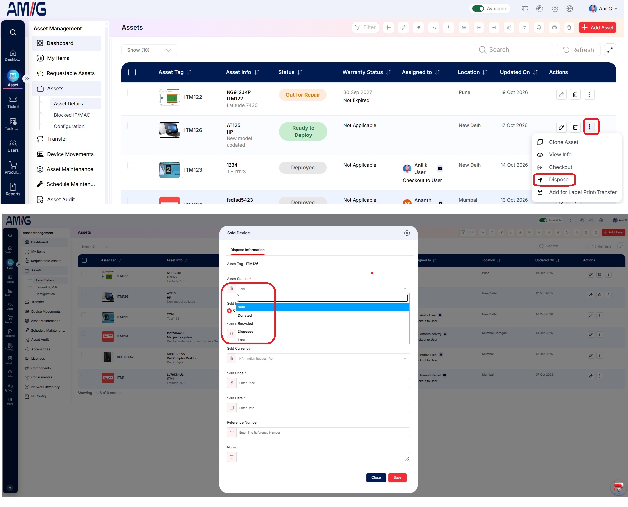Click the red Add Asset button
This screenshot has height=507, width=628.
598,28
